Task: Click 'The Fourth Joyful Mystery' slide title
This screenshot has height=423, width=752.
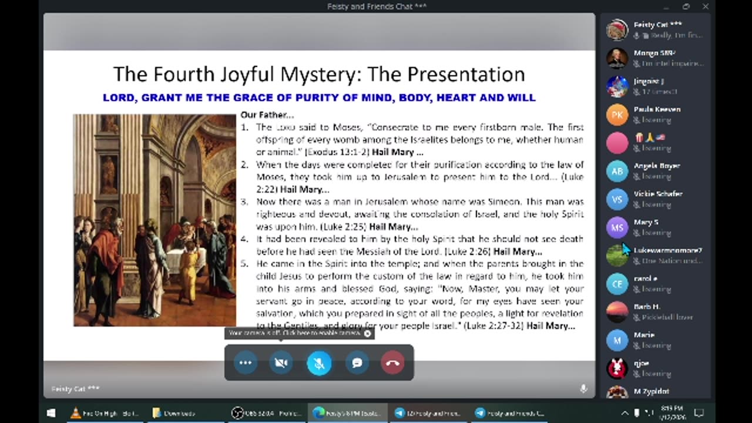Action: coord(319,75)
